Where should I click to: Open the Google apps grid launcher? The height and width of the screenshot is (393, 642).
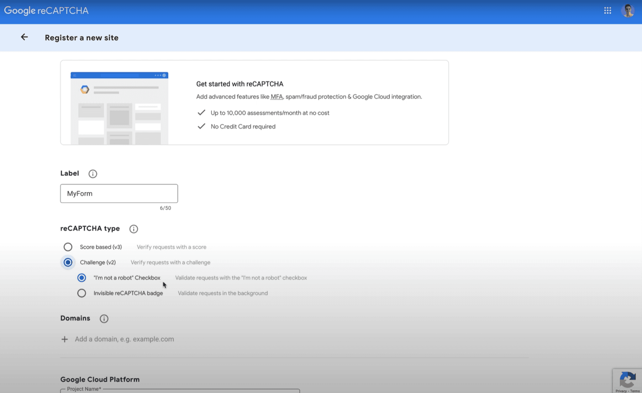(608, 10)
